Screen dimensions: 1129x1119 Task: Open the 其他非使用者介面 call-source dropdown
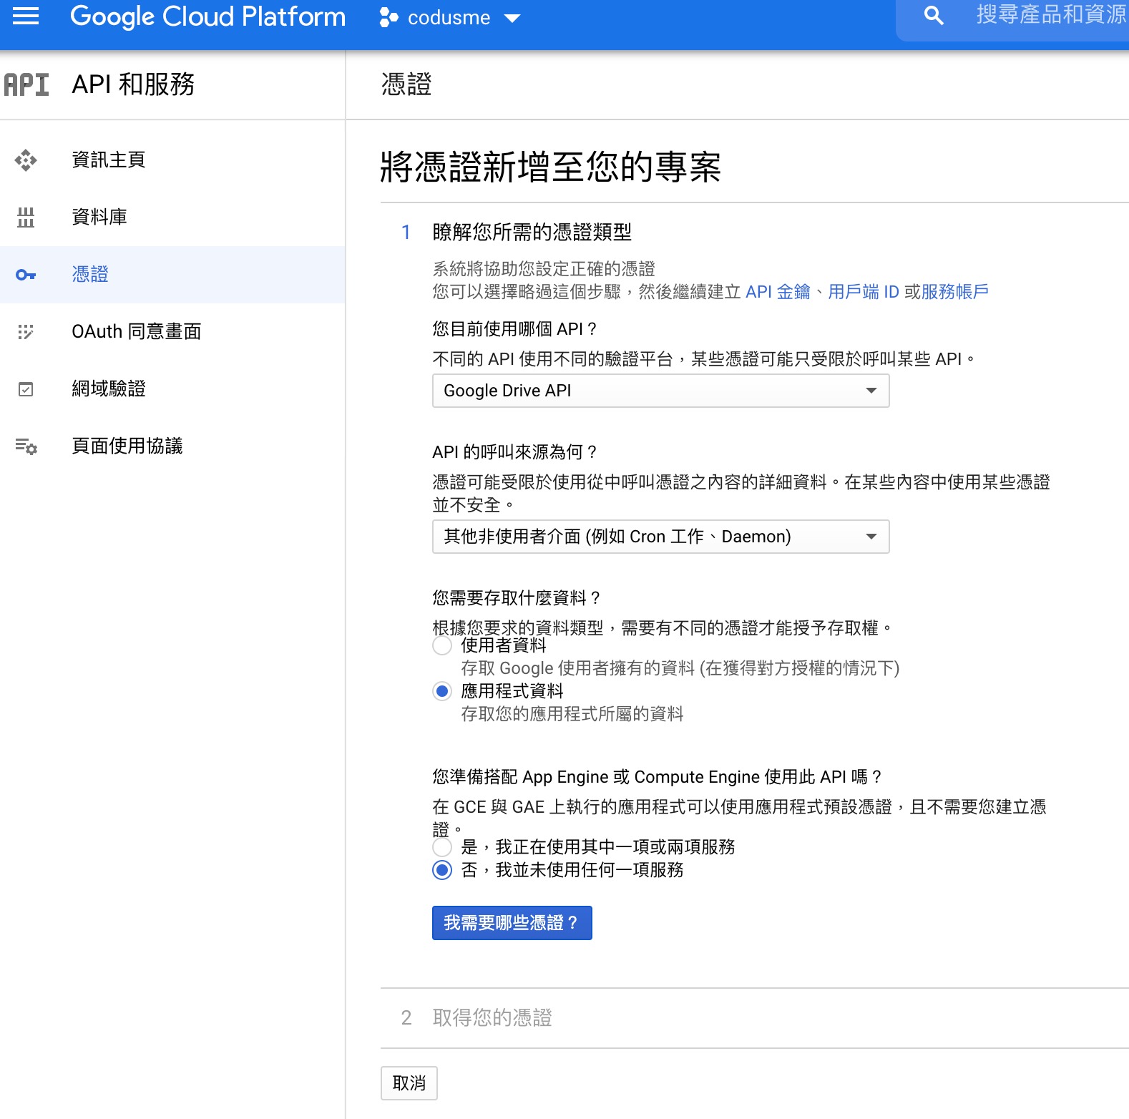(x=660, y=537)
